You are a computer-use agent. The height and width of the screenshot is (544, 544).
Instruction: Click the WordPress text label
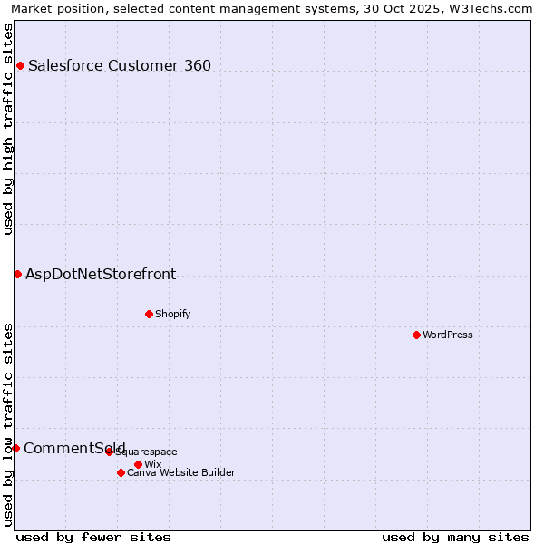tap(448, 335)
